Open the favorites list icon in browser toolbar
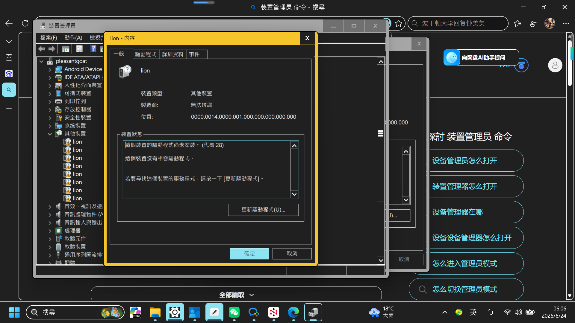This screenshot has width=575, height=323. tap(517, 23)
